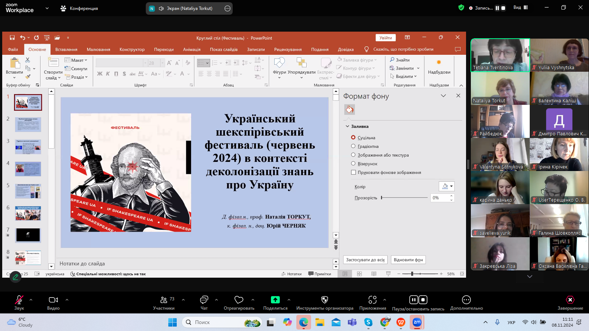Click the Undo arrow icon
This screenshot has width=589, height=331.
tap(22, 38)
